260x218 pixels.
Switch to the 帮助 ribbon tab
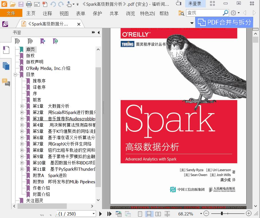[x=164, y=13]
